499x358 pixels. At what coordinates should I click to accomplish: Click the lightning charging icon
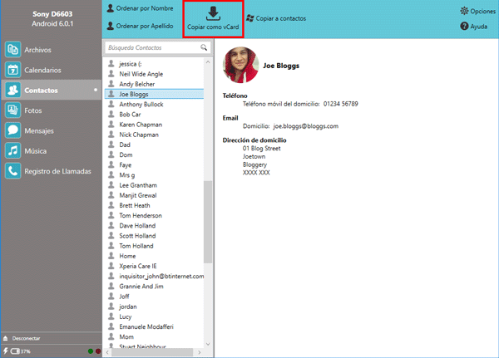pos(6,351)
